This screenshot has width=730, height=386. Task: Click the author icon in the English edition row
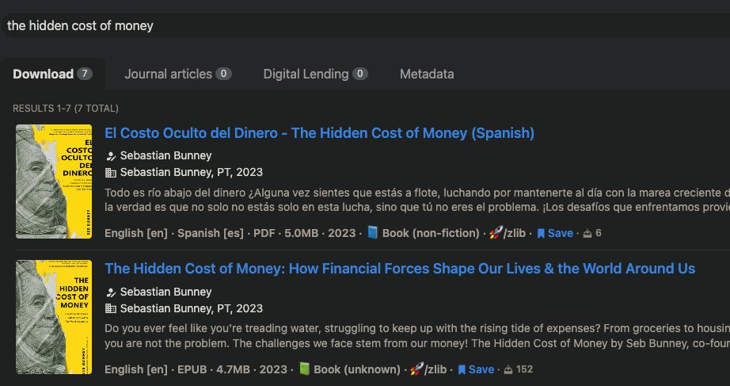[111, 292]
